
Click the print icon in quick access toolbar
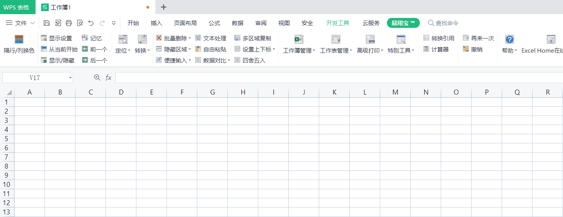click(x=69, y=23)
